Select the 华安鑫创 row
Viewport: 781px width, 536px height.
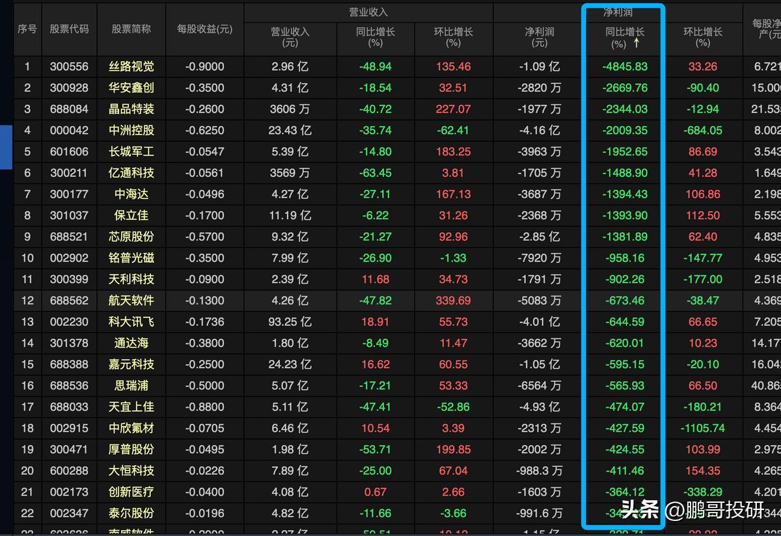click(132, 87)
